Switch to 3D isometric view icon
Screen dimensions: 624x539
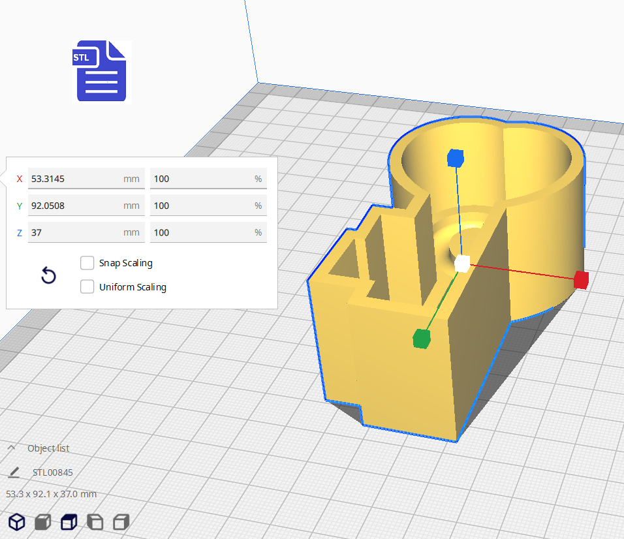pyautogui.click(x=17, y=522)
